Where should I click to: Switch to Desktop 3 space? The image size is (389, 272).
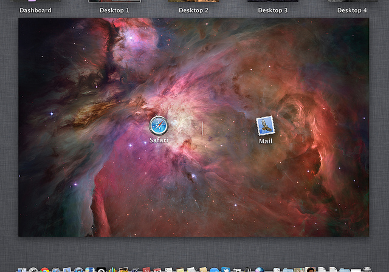point(273,10)
